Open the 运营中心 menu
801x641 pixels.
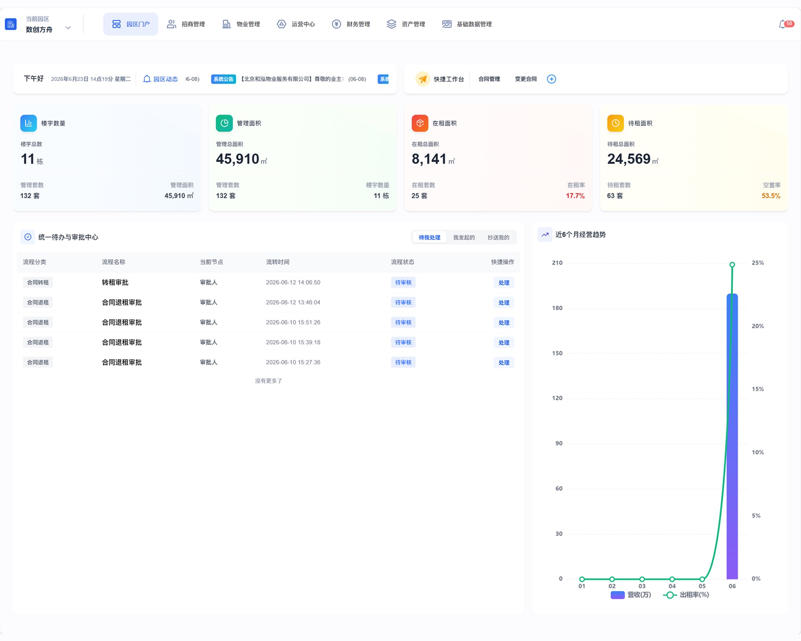[296, 24]
